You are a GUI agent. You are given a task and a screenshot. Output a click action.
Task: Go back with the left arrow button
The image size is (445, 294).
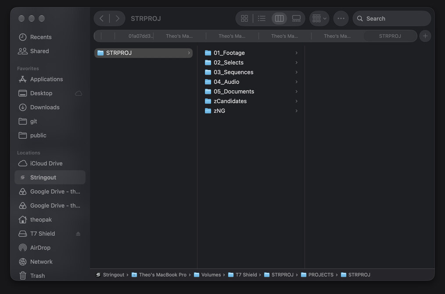[x=102, y=18]
